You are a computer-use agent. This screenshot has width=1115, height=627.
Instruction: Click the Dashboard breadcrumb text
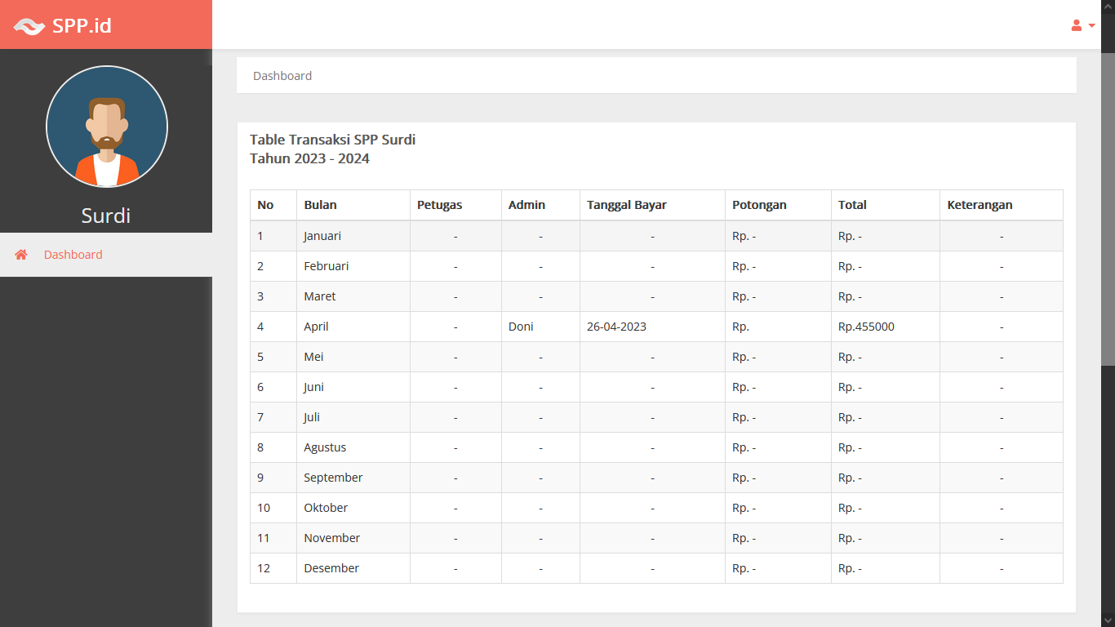coord(282,76)
